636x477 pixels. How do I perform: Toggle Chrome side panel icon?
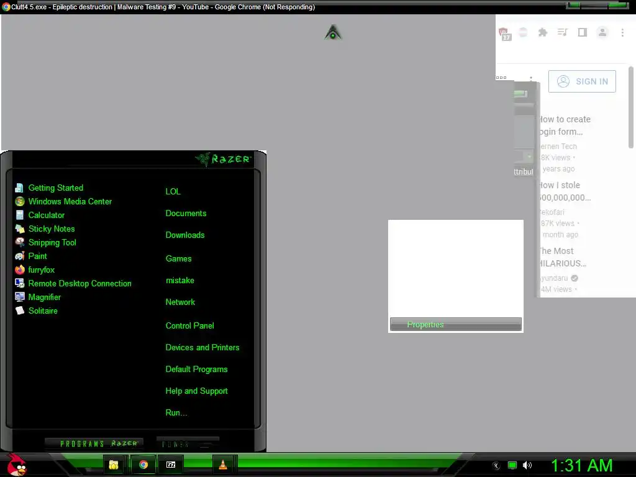pos(583,32)
